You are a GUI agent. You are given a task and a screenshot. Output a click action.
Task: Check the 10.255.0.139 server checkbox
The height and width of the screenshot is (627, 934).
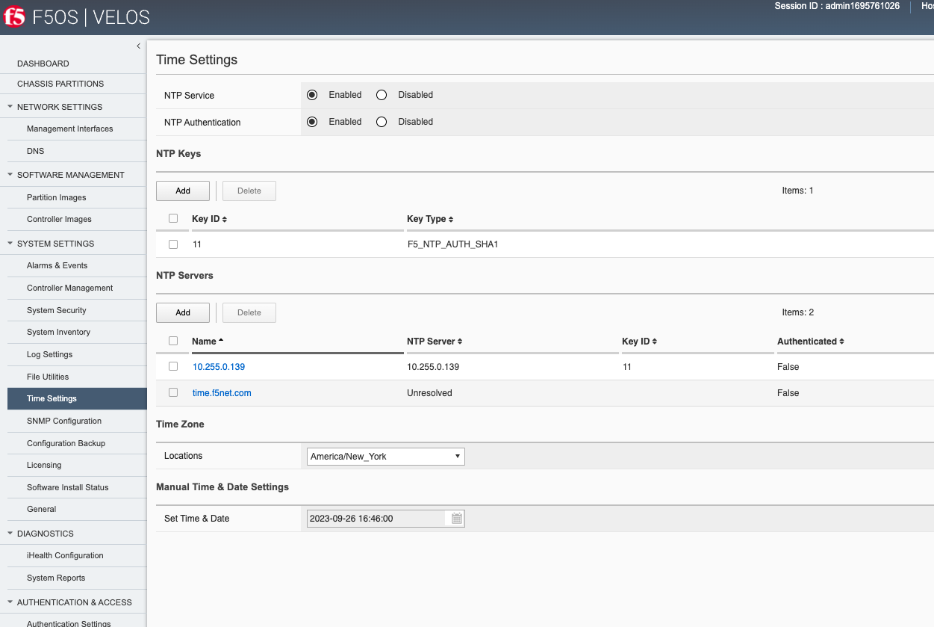click(x=173, y=366)
